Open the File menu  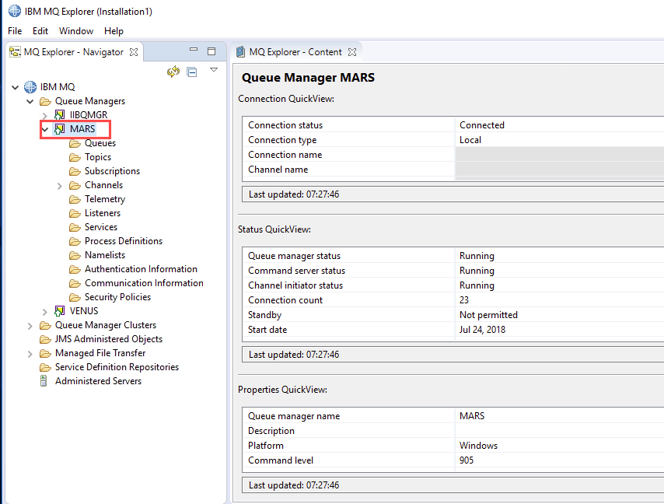pyautogui.click(x=15, y=31)
